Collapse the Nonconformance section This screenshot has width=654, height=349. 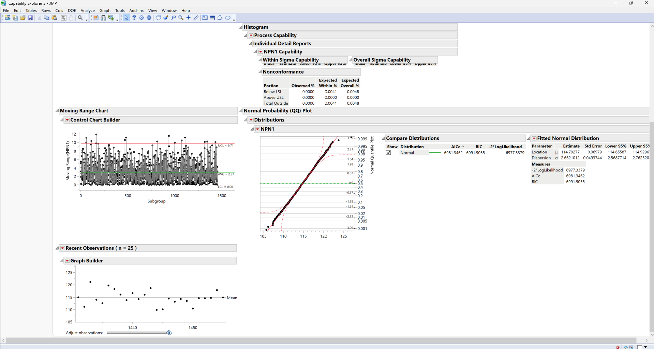pyautogui.click(x=260, y=72)
